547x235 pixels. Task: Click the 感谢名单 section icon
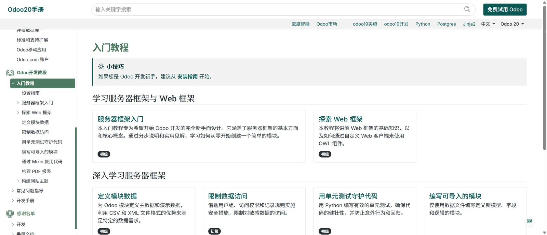coord(10,214)
